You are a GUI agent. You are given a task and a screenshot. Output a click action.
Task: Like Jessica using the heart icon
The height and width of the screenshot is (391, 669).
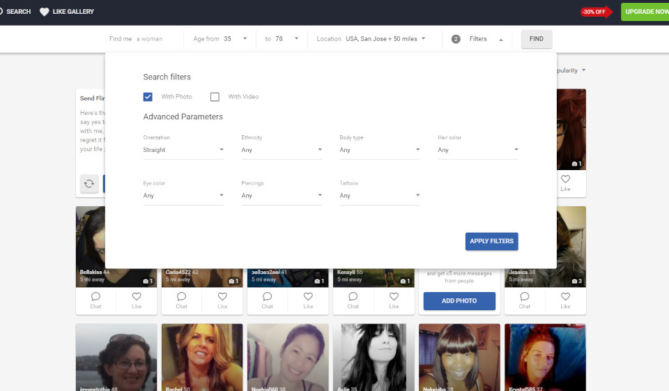565,297
